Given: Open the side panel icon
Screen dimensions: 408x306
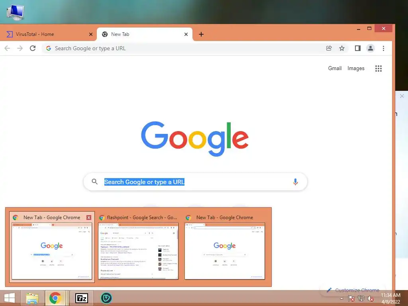Looking at the screenshot, I should 357,48.
